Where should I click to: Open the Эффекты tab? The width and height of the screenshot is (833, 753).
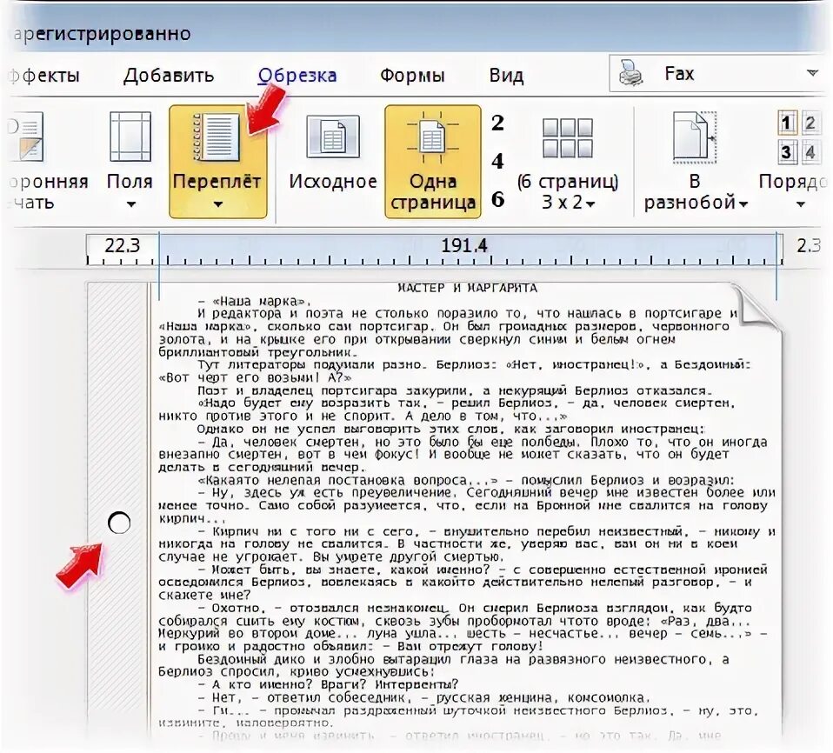[44, 76]
